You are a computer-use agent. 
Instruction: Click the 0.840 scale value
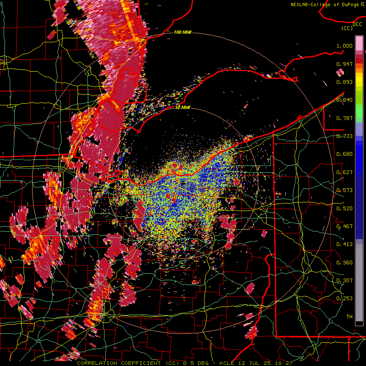344,100
